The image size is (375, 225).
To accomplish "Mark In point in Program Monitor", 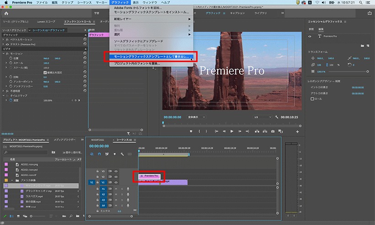I will pos(199,131).
